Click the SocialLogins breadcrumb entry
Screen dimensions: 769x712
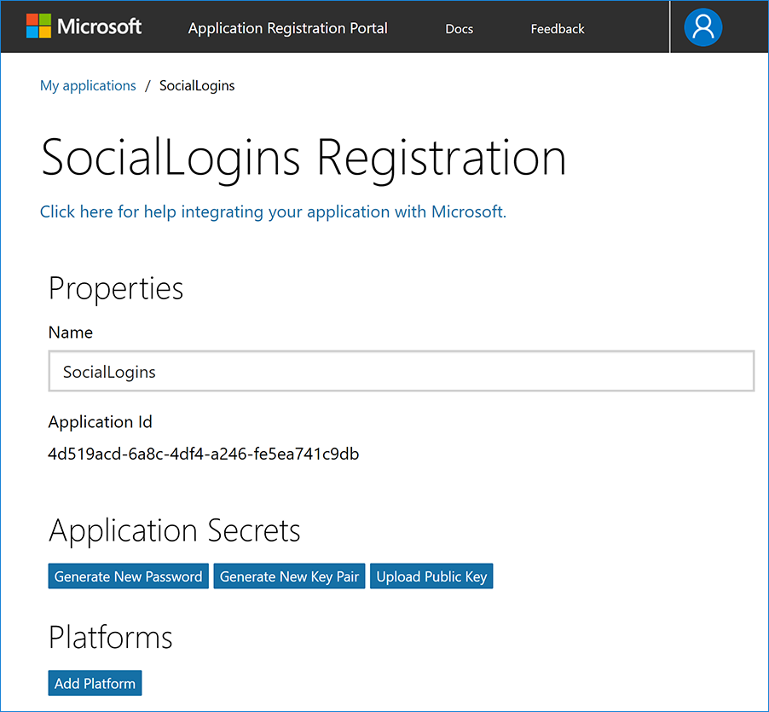[196, 85]
